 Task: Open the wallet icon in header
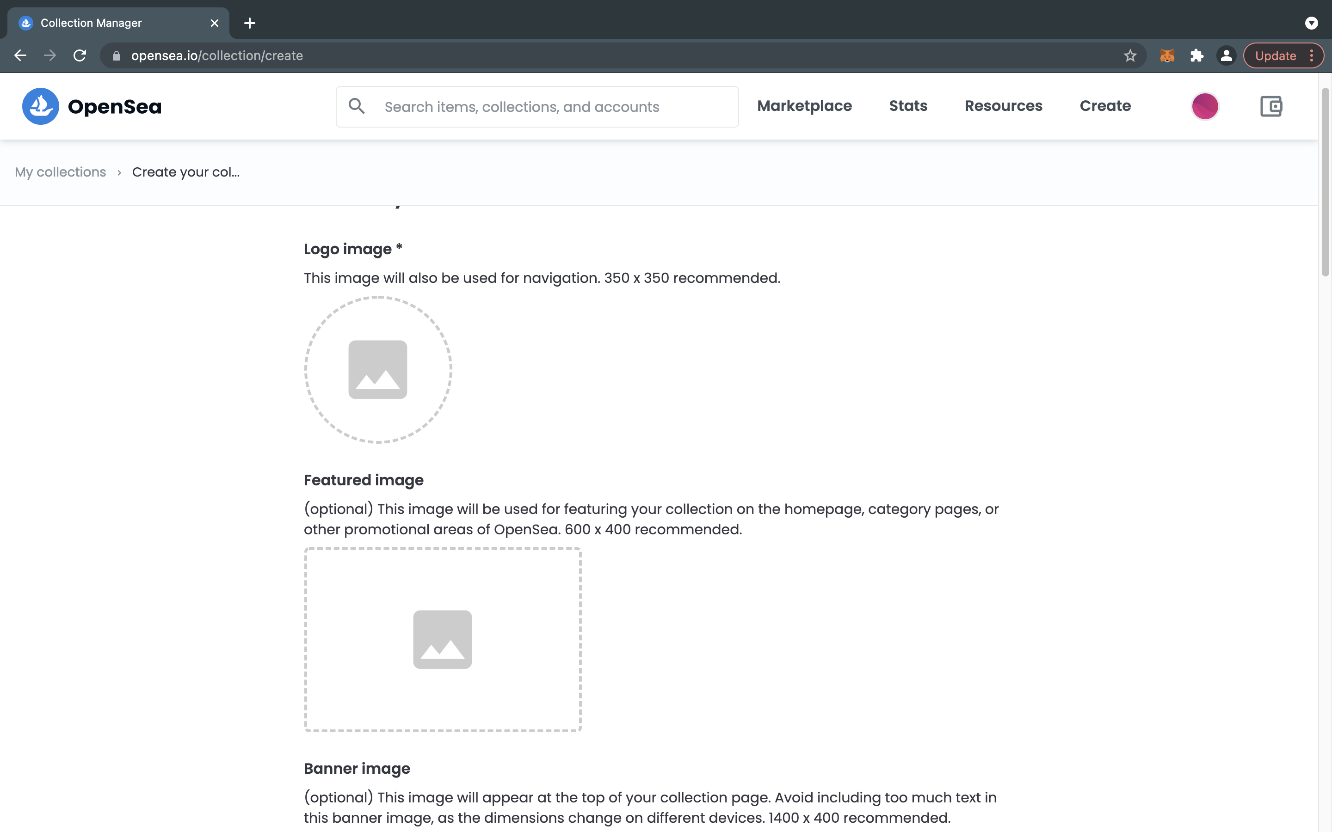point(1271,106)
